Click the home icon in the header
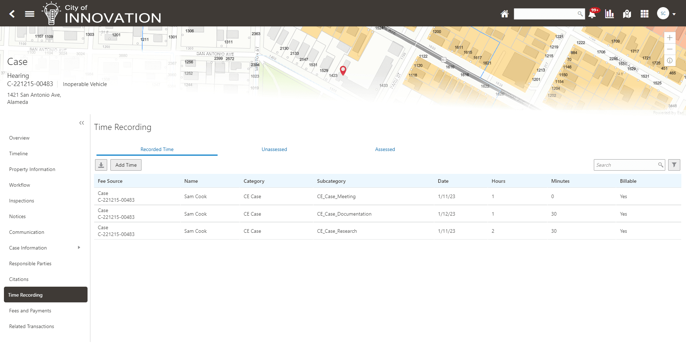Screen dimensions: 686x347 504,14
